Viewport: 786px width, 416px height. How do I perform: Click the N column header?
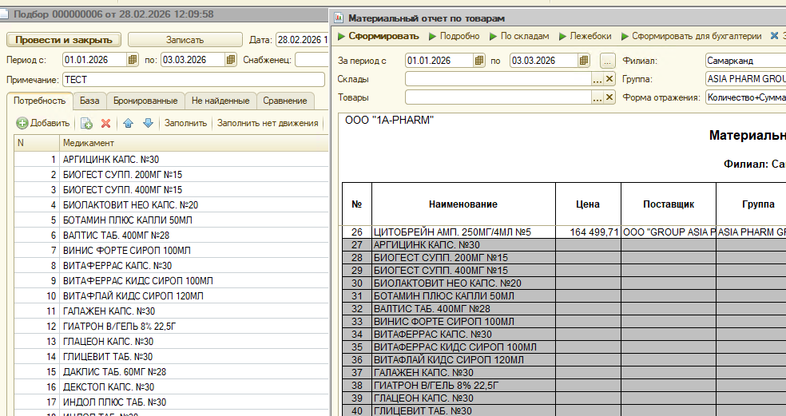click(37, 143)
